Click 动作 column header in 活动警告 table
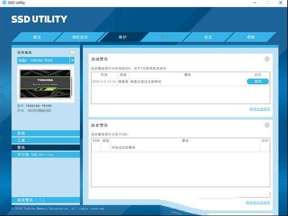Screen dimensions: 288x216 pyautogui.click(x=258, y=75)
